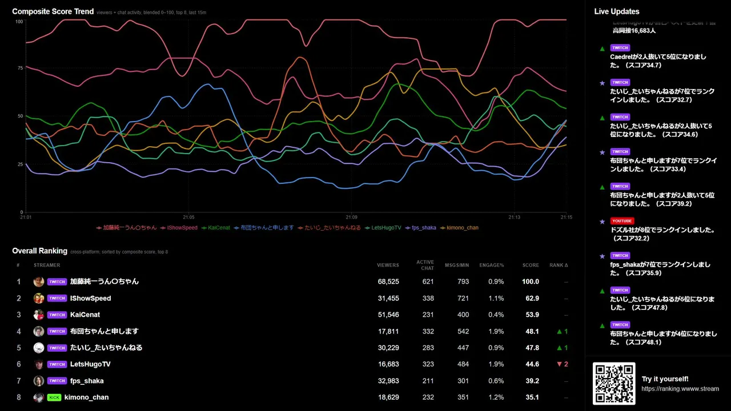
Task: Click the avatar of 加藤純一うん〇ちゃん in ranking
Action: 39,281
